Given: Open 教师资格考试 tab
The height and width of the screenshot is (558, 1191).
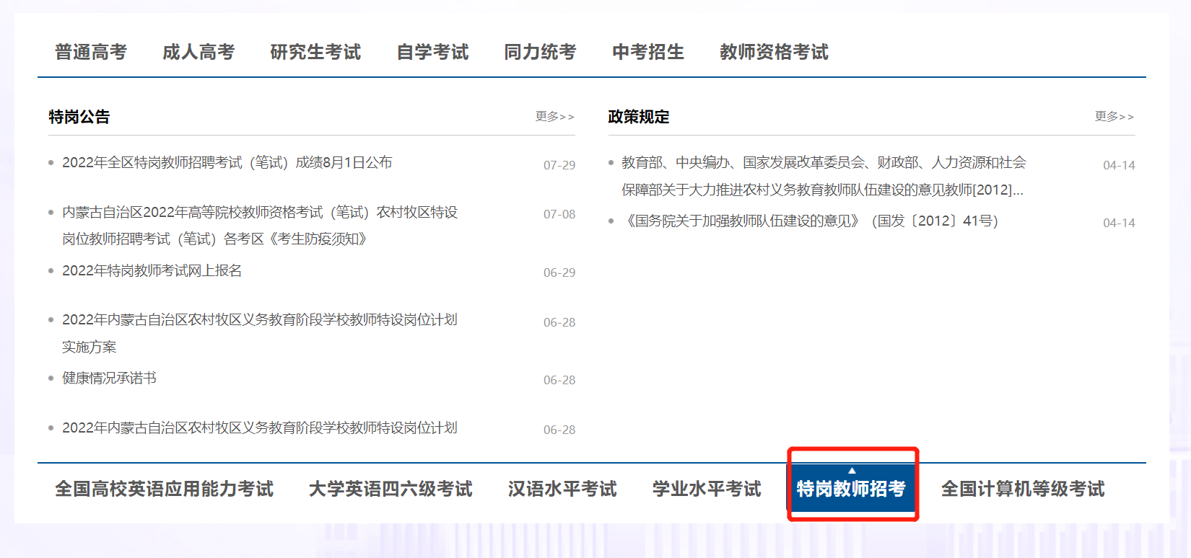Looking at the screenshot, I should 774,52.
